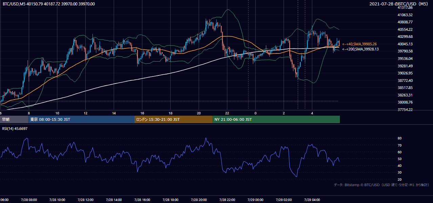Image resolution: width=433 pixels, height=203 pixels.
Task: Click the white 200,SMA,39928.13 label
Action: (x=360, y=49)
